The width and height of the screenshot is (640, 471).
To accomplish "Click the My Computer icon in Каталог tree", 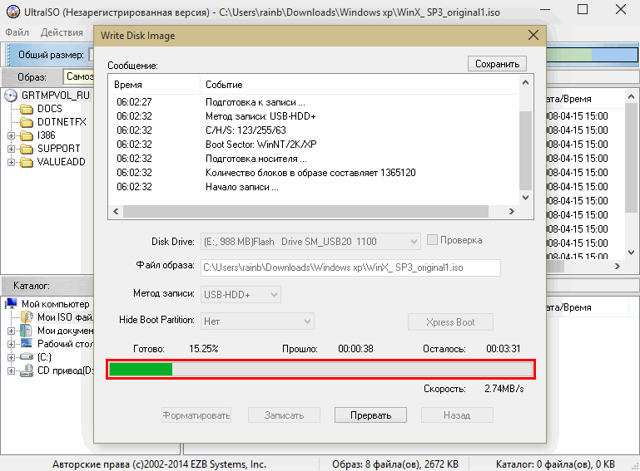I will [x=12, y=303].
